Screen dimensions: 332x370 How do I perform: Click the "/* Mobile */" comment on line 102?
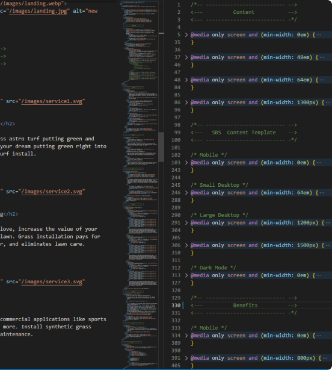[209, 155]
